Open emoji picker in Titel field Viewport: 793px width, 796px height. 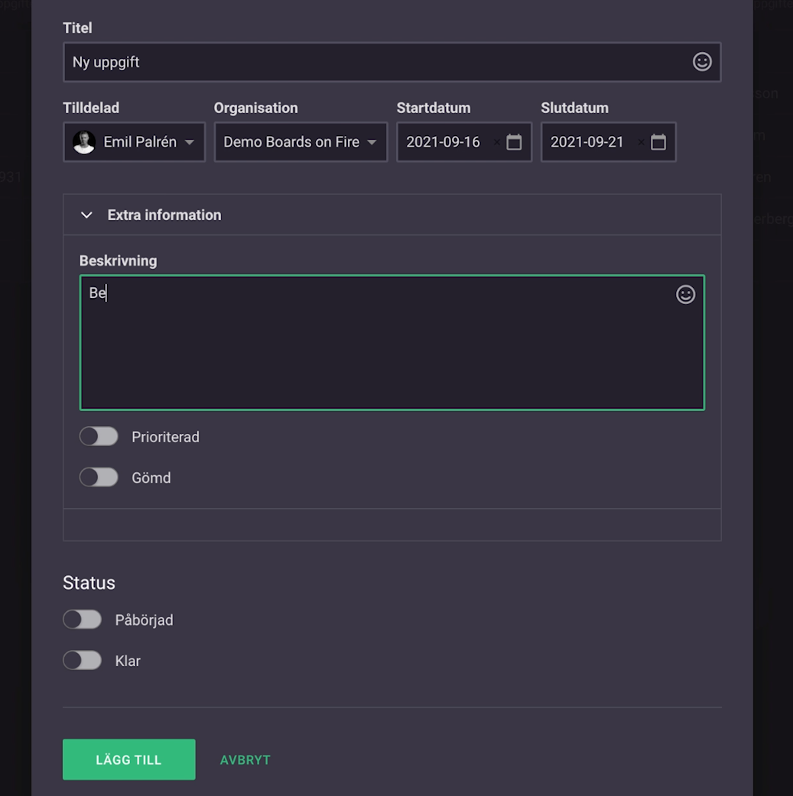702,62
